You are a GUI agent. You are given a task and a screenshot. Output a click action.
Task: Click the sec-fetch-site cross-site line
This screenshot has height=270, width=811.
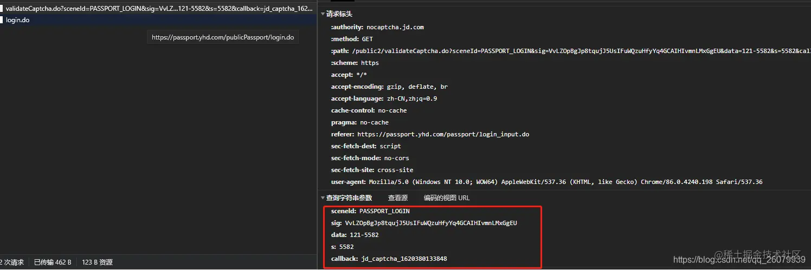[x=372, y=170]
